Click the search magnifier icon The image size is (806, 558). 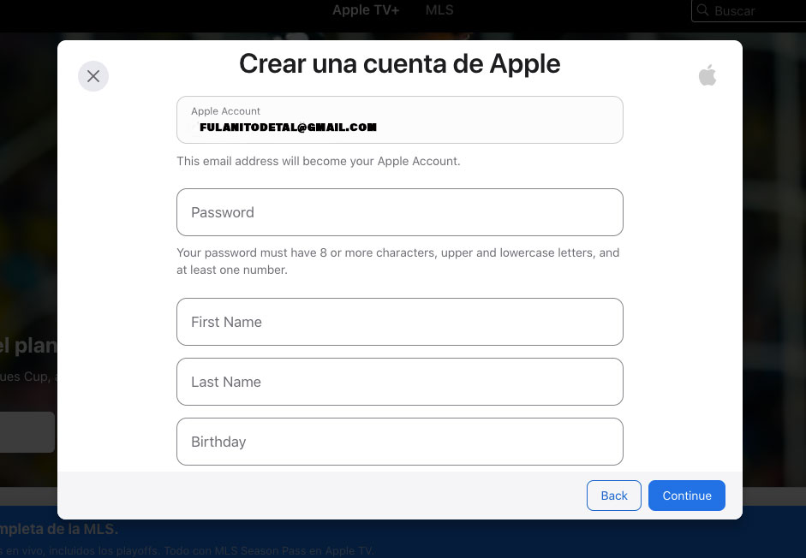[702, 9]
